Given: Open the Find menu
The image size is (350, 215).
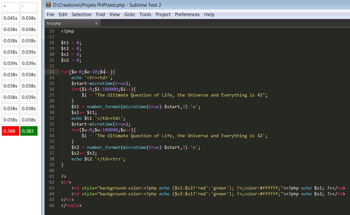Looking at the screenshot, I should click(100, 15).
